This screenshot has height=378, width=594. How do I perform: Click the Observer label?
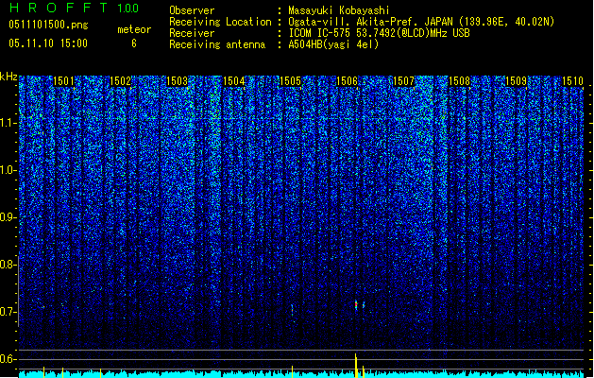(192, 10)
